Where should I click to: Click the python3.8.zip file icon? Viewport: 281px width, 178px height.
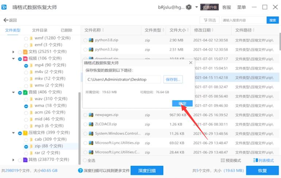91,40
